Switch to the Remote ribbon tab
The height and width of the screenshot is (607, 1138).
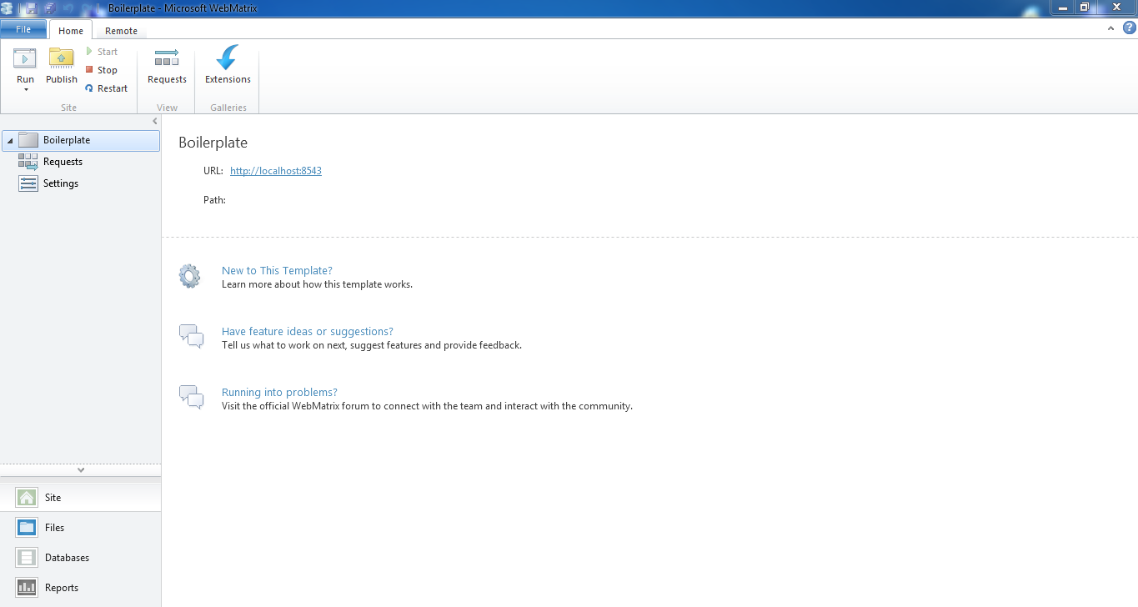point(121,31)
